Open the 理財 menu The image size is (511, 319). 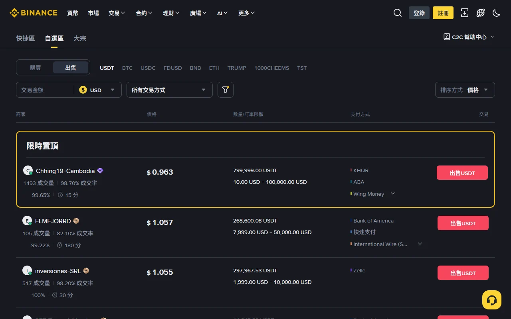[171, 13]
